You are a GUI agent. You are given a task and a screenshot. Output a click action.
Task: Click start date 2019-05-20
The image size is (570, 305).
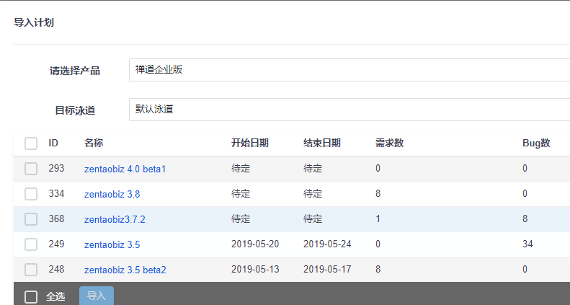(x=255, y=244)
